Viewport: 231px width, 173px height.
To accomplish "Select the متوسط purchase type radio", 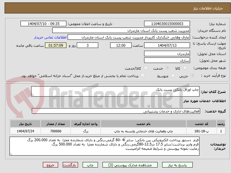I will click(x=173, y=75).
